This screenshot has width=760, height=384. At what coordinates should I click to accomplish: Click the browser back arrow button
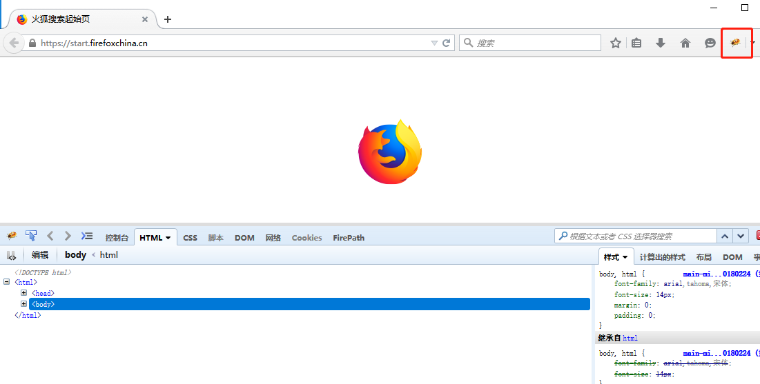[14, 43]
